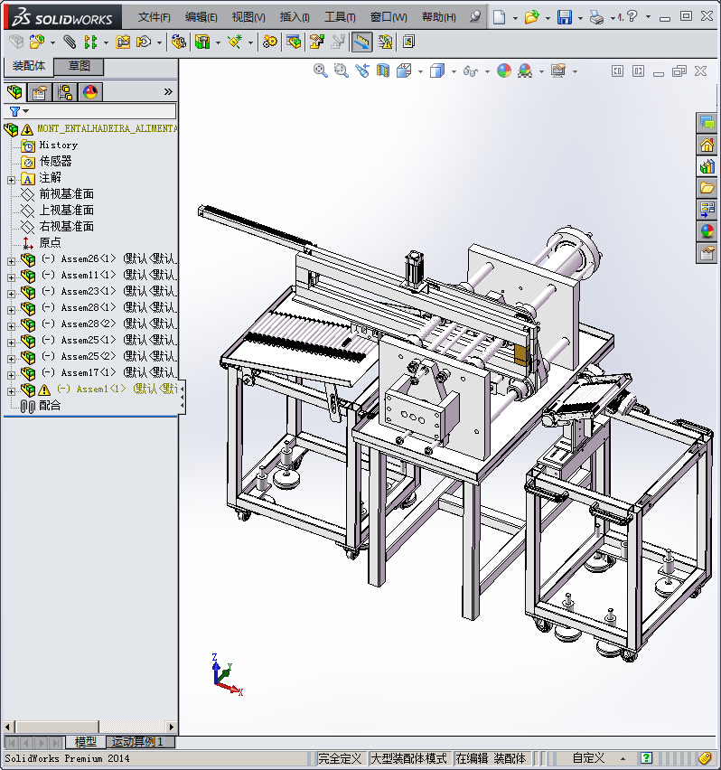Screen dimensions: 721x770
Task: Select the History tree item
Action: point(59,145)
